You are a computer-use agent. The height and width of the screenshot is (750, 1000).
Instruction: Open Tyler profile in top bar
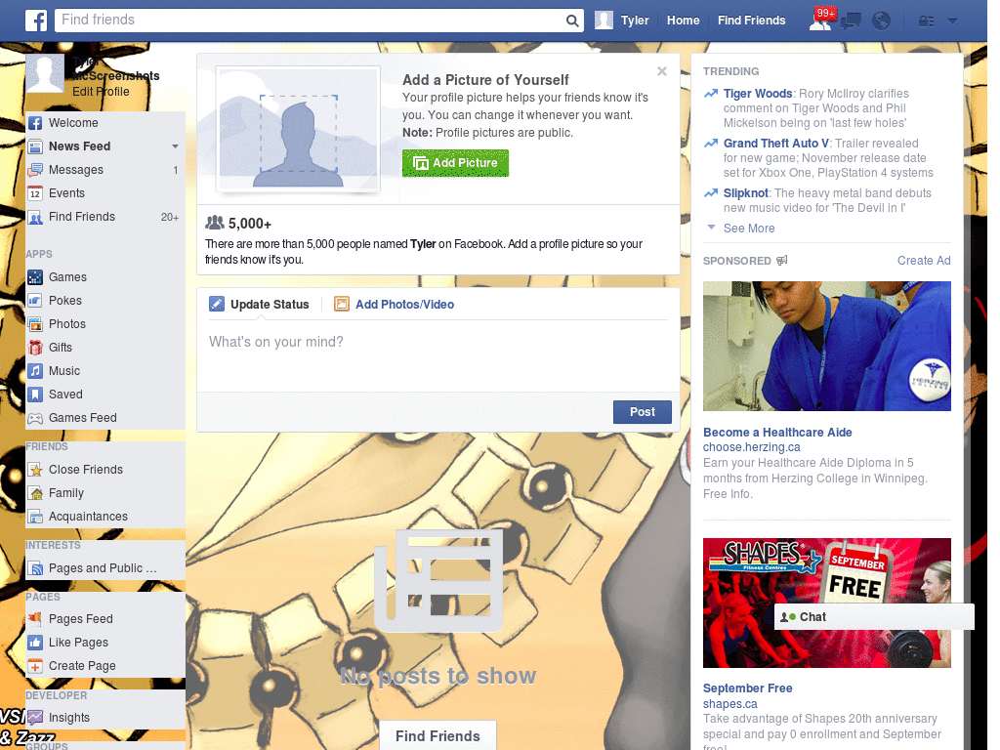tap(622, 21)
